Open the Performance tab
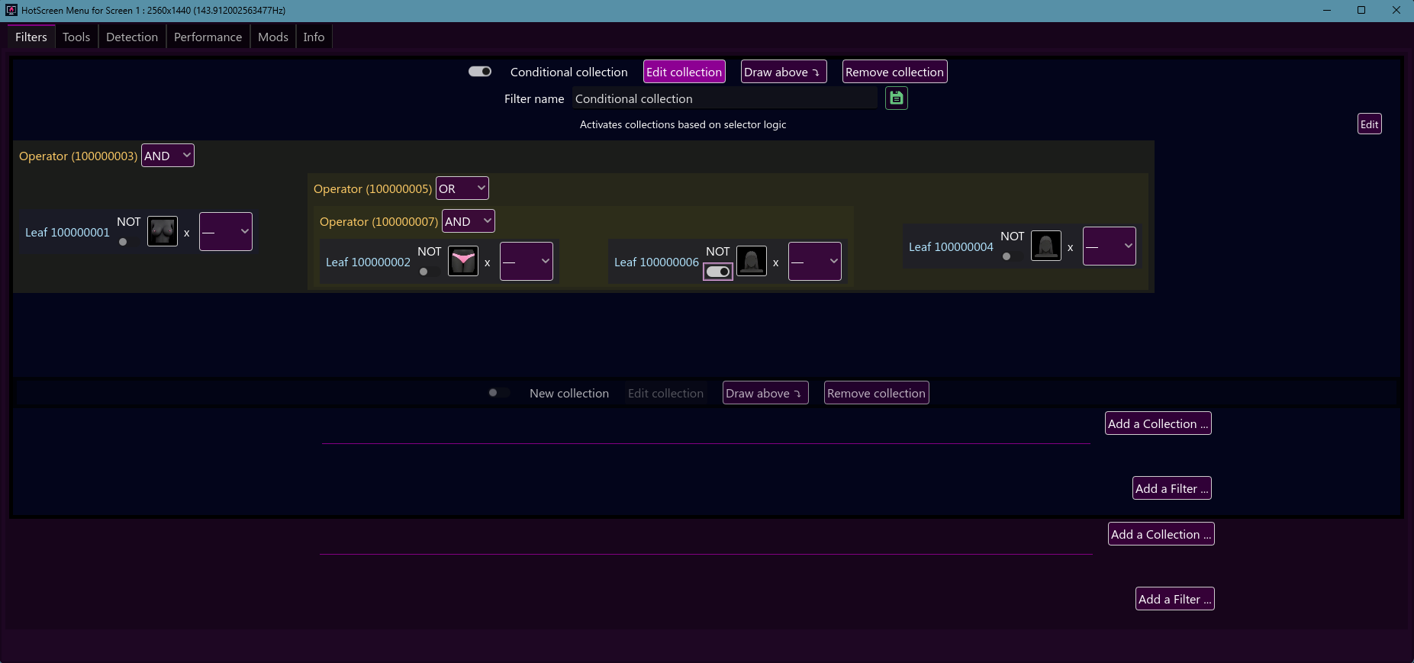Image resolution: width=1414 pixels, height=663 pixels. tap(208, 37)
